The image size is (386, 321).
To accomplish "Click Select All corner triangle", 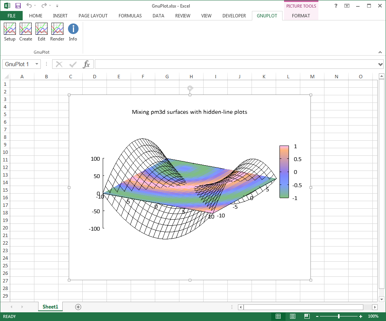I will [x=6, y=76].
